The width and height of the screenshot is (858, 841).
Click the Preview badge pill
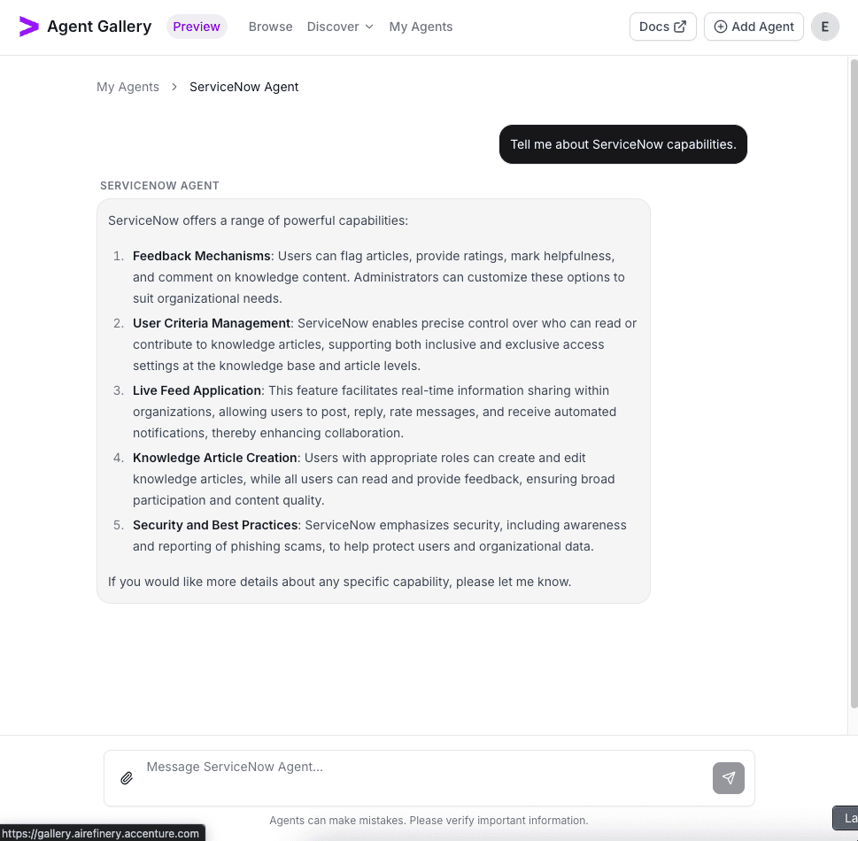point(197,27)
